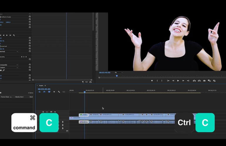Click the Filter Properties funnel icon
The height and width of the screenshot is (146, 226).
click(x=83, y=82)
